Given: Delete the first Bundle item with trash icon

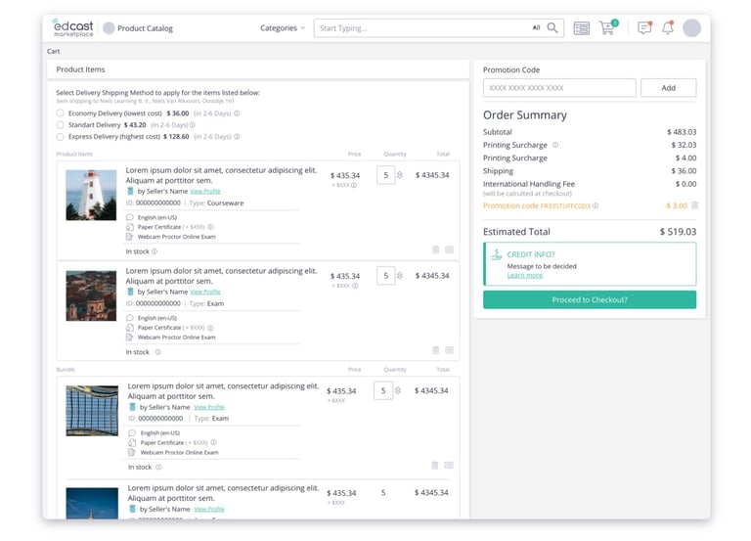Looking at the screenshot, I should pyautogui.click(x=435, y=466).
